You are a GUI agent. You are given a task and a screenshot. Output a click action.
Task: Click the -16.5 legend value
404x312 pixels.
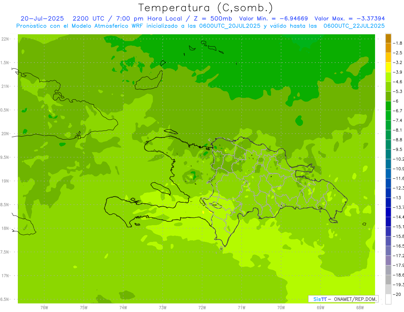tap(399, 246)
